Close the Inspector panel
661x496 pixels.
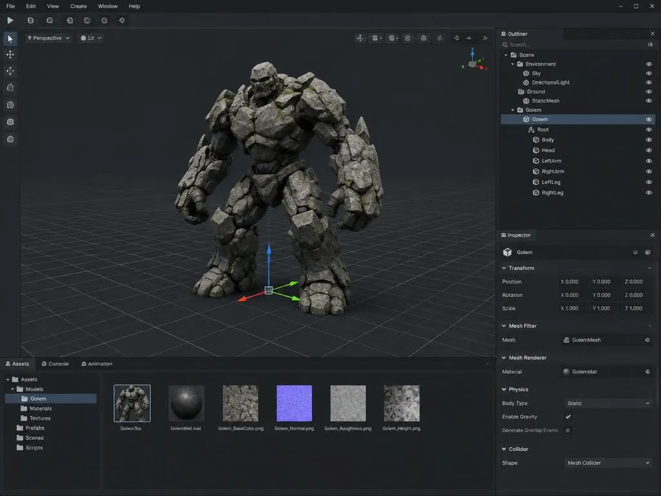point(653,235)
